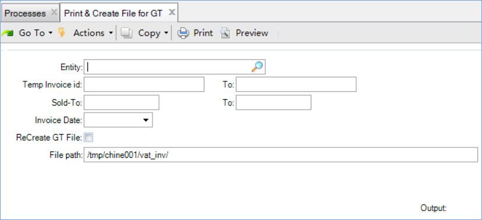Click the Temp Invoice id To field
Viewport: 482px width, 220px height.
(296, 84)
